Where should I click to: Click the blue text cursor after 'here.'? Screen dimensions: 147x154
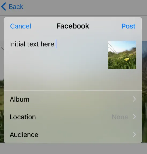56,44
